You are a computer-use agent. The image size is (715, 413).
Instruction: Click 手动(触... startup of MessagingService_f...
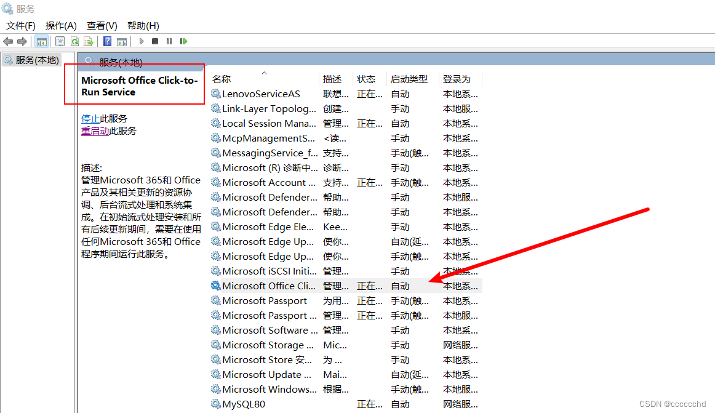tap(409, 153)
